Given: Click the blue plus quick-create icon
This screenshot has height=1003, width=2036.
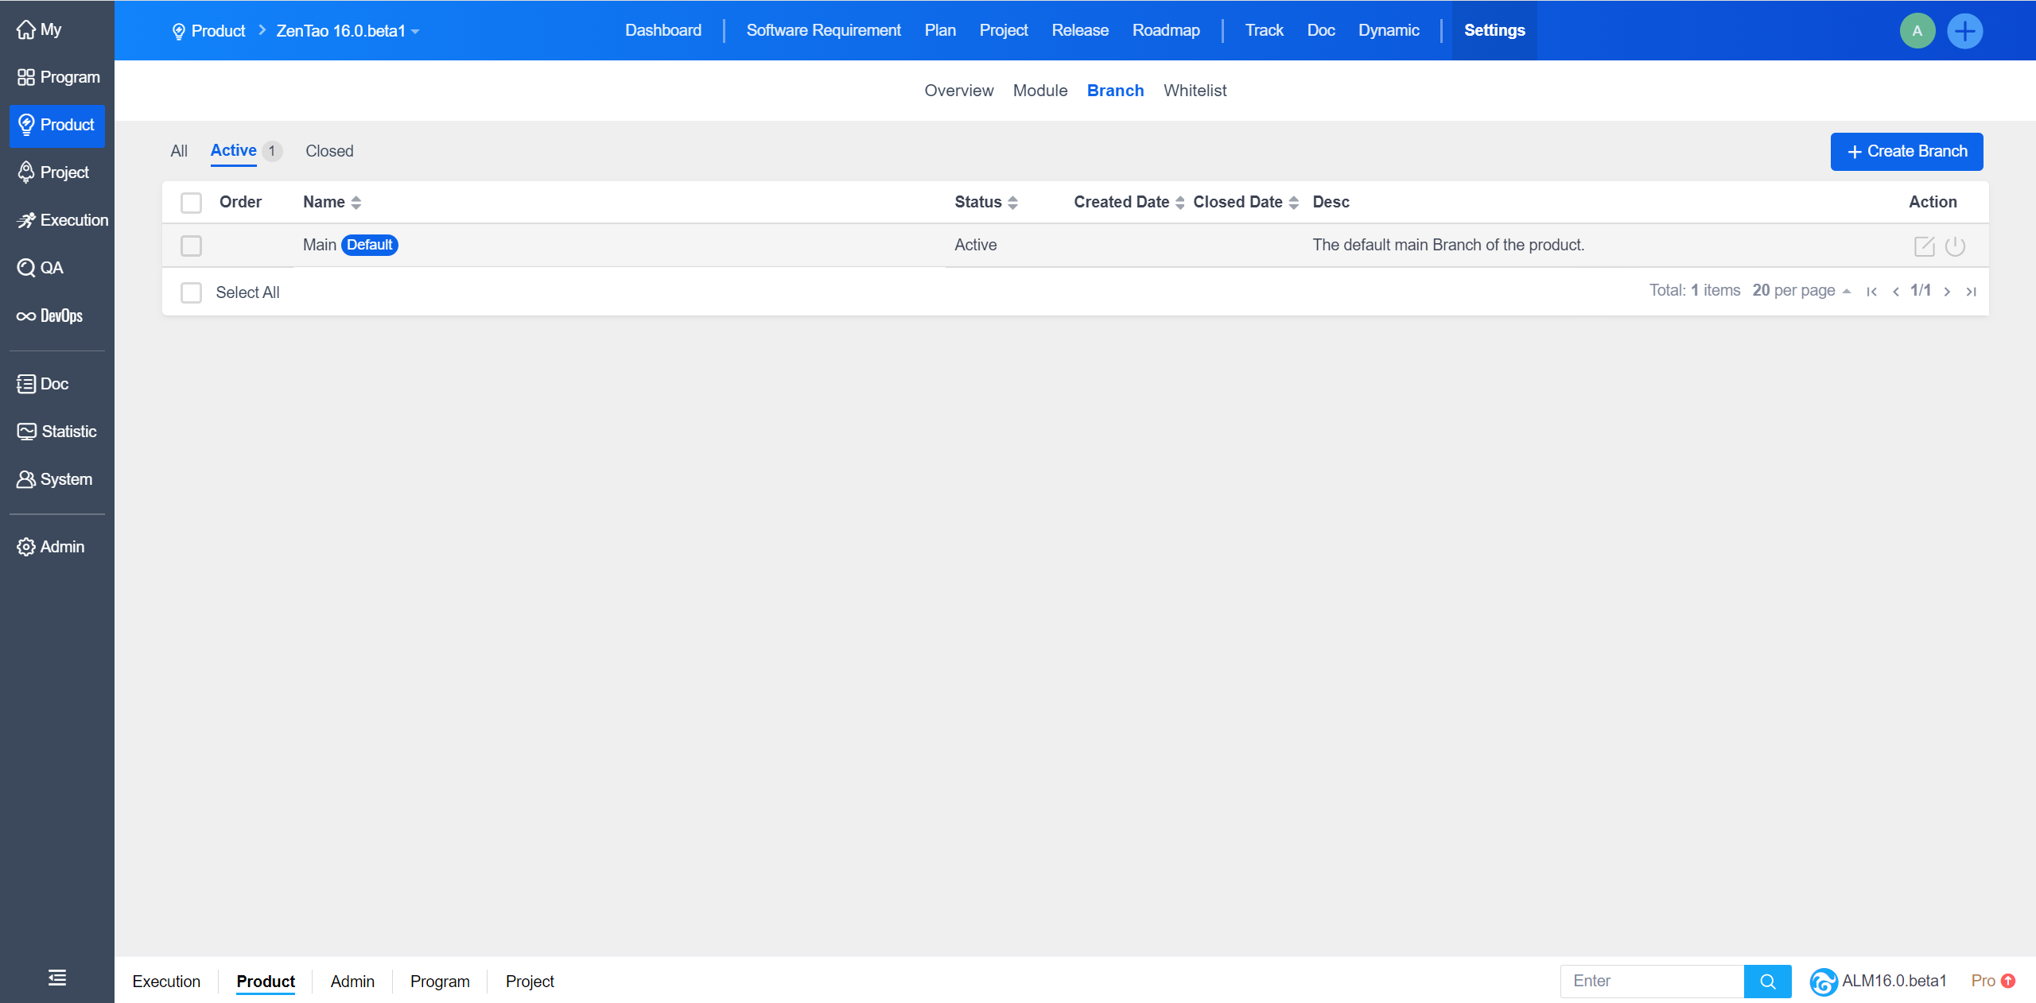Looking at the screenshot, I should [1964, 31].
